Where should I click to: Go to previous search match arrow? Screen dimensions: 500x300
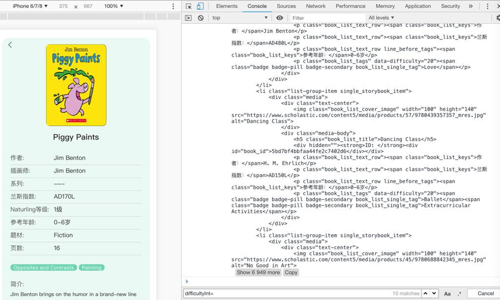(425, 293)
